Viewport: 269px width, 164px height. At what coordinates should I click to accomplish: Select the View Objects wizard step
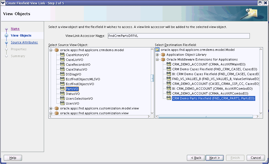pyautogui.click(x=21, y=35)
